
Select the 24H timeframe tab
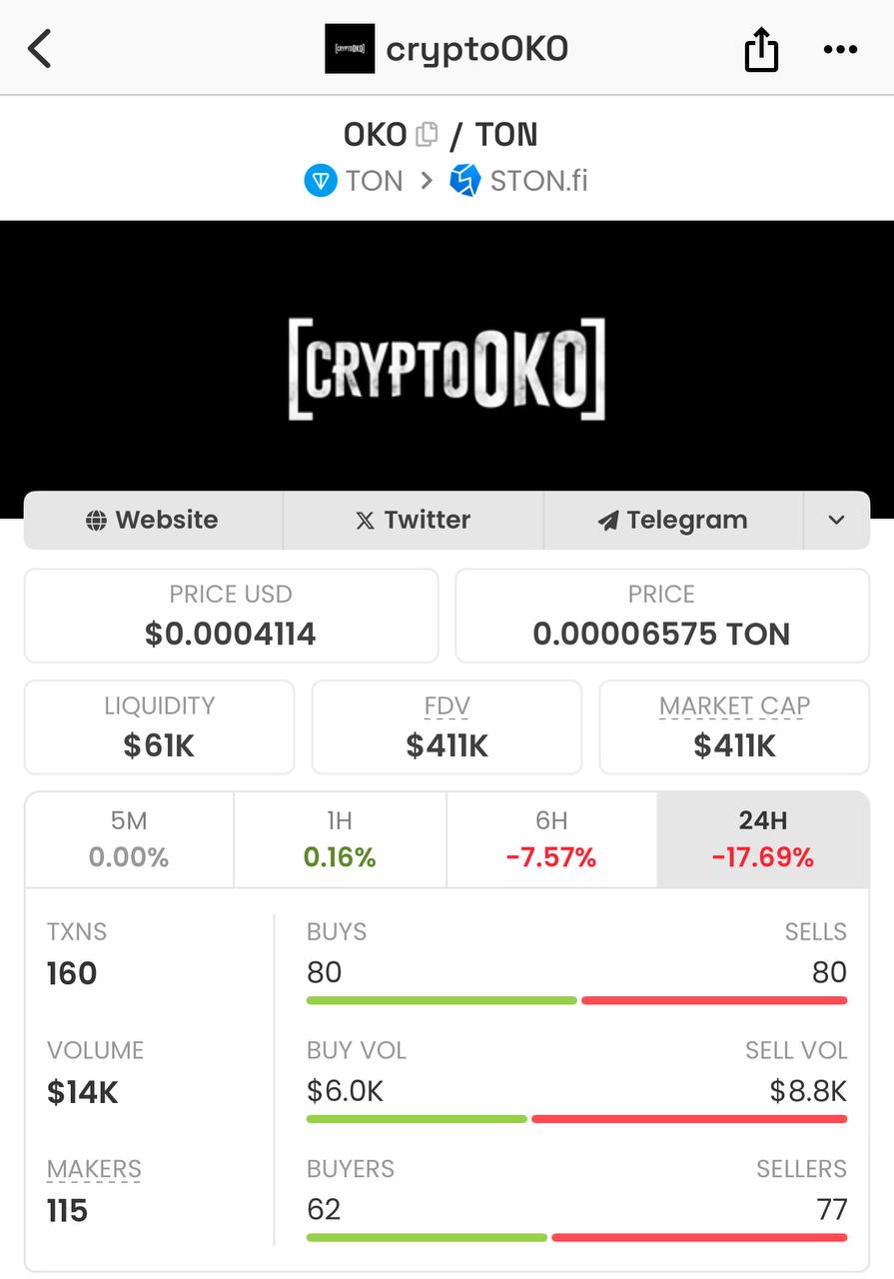pos(763,839)
